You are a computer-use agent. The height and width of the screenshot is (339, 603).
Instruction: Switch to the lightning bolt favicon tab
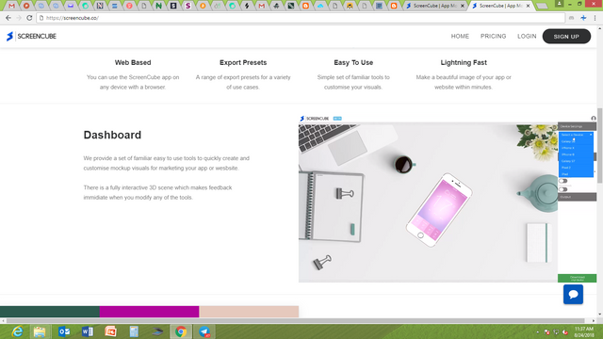pos(247,6)
